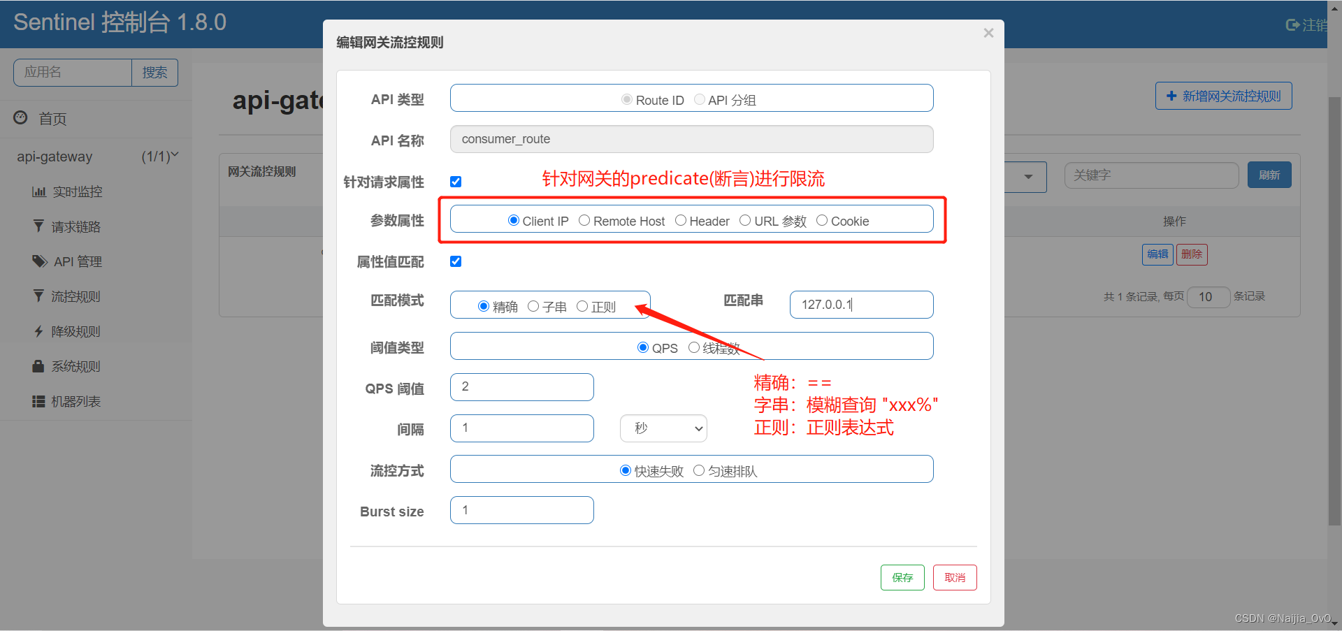Click the page size input showing 10

click(1208, 297)
